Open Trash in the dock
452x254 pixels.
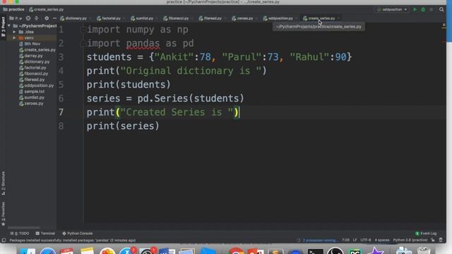424,250
